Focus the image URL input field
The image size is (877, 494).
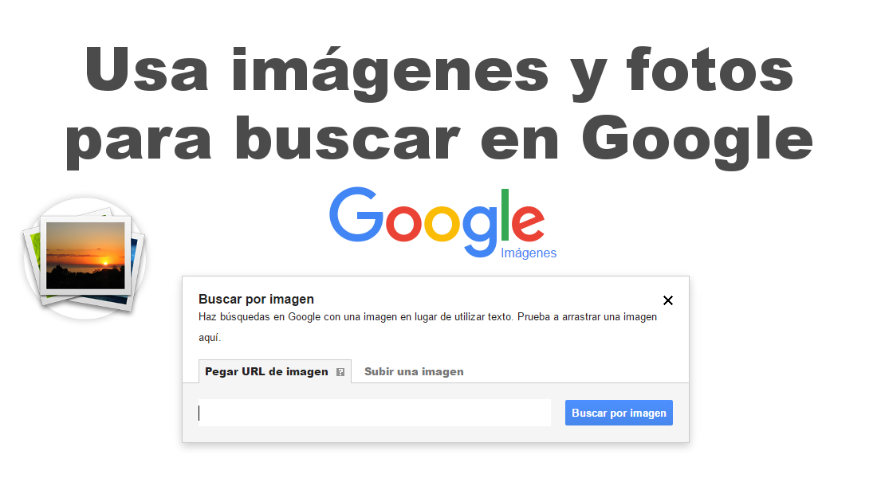point(375,413)
